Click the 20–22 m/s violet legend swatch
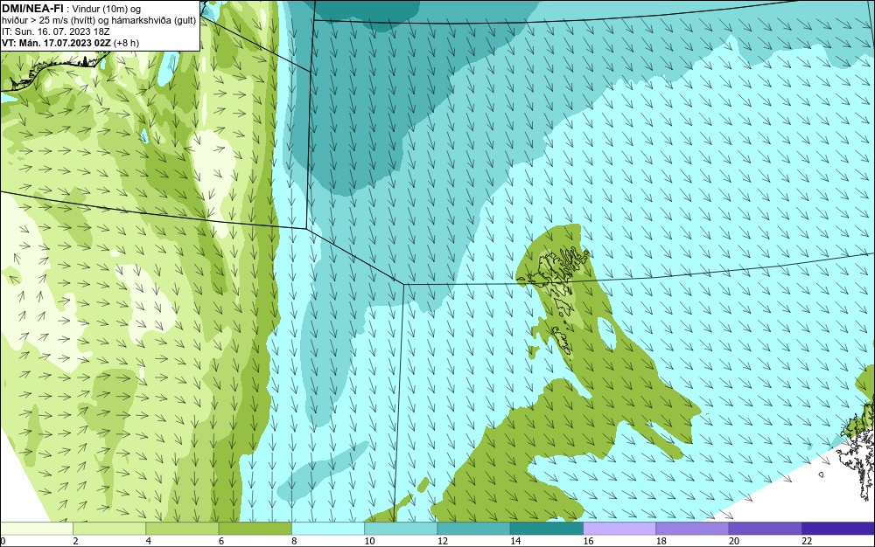Image resolution: width=875 pixels, height=547 pixels. coord(765,528)
